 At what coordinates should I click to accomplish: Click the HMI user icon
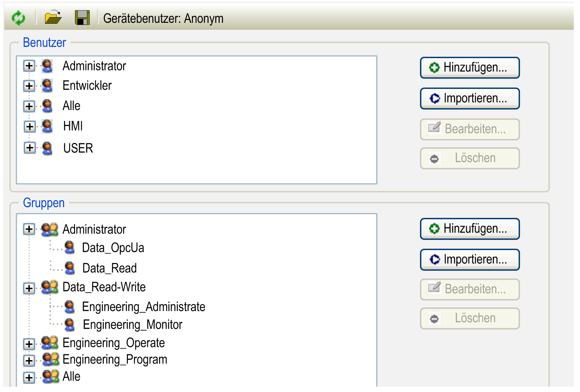(x=47, y=126)
